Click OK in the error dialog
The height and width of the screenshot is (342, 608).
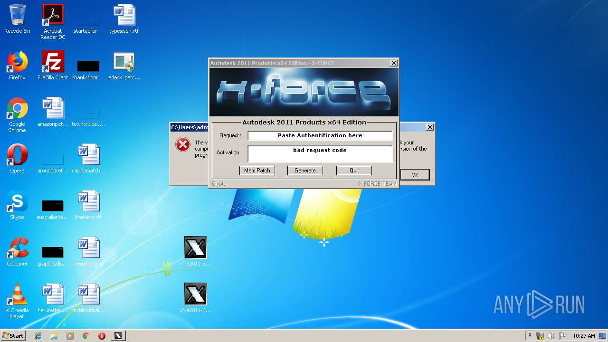click(415, 175)
